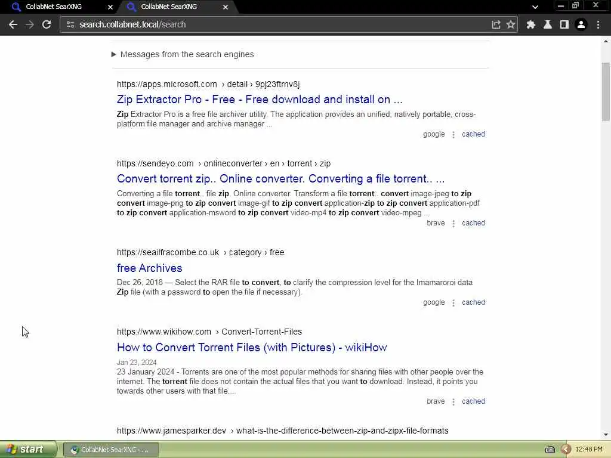The height and width of the screenshot is (458, 611).
Task: Open the free Archives result link
Action: click(x=150, y=268)
